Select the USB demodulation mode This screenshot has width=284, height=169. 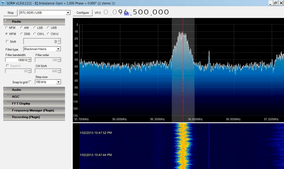(48, 28)
